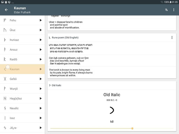The height and width of the screenshot is (134, 179).
Task: Open the translate language icon
Action: 166,10
